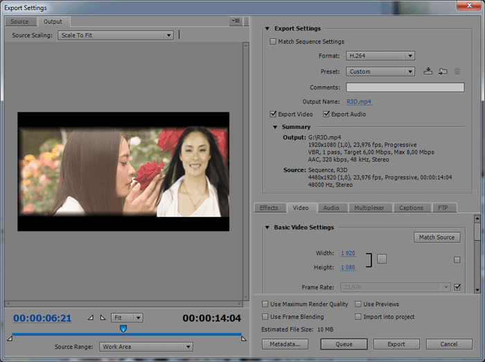Click the Set Out Point icon
Image resolution: width=485 pixels, height=362 pixels.
pyautogui.click(x=103, y=318)
